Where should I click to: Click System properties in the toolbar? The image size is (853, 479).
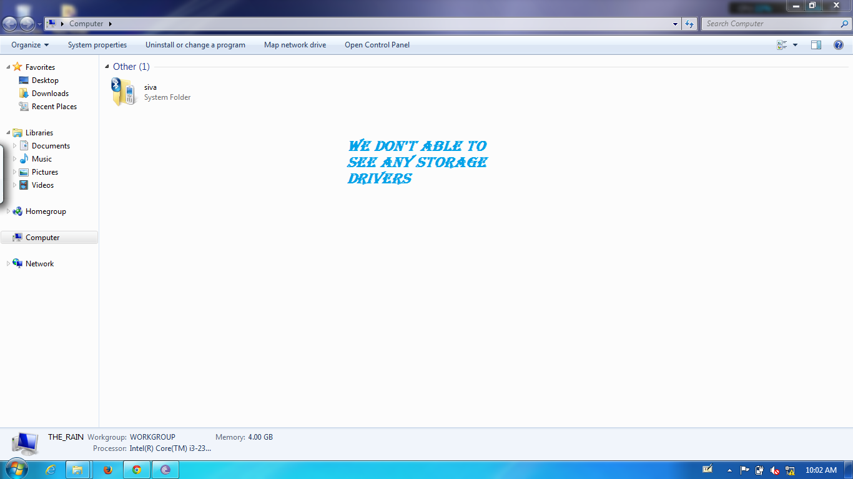pyautogui.click(x=97, y=45)
